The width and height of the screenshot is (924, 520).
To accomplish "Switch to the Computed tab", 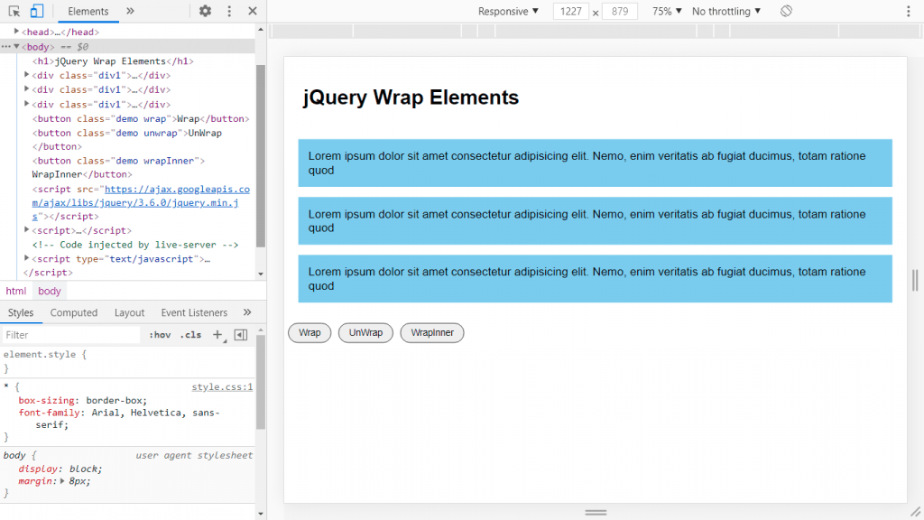I will pos(73,312).
